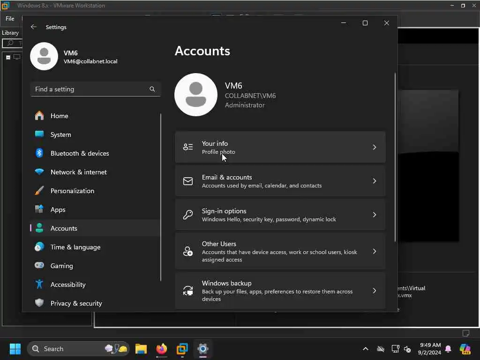
Task: Select Bluetooth & devices in navigation
Action: (95, 153)
